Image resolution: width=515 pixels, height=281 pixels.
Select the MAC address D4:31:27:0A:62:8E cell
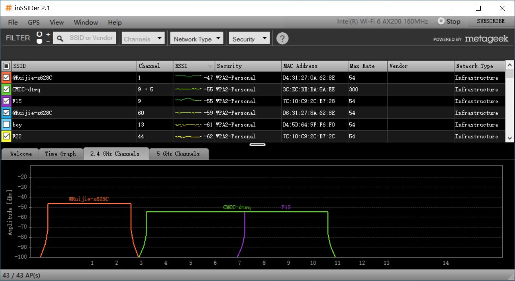point(315,77)
